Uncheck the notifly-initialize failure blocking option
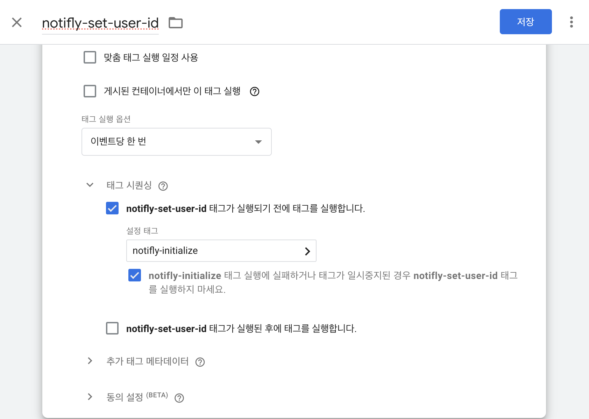The height and width of the screenshot is (419, 589). (x=134, y=275)
